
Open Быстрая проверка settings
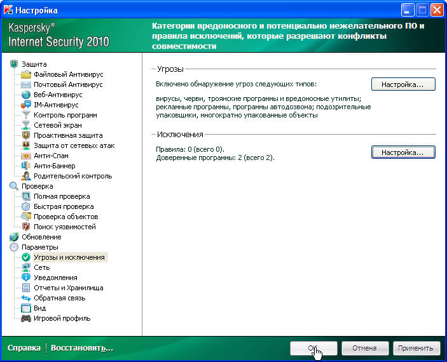(x=64, y=206)
